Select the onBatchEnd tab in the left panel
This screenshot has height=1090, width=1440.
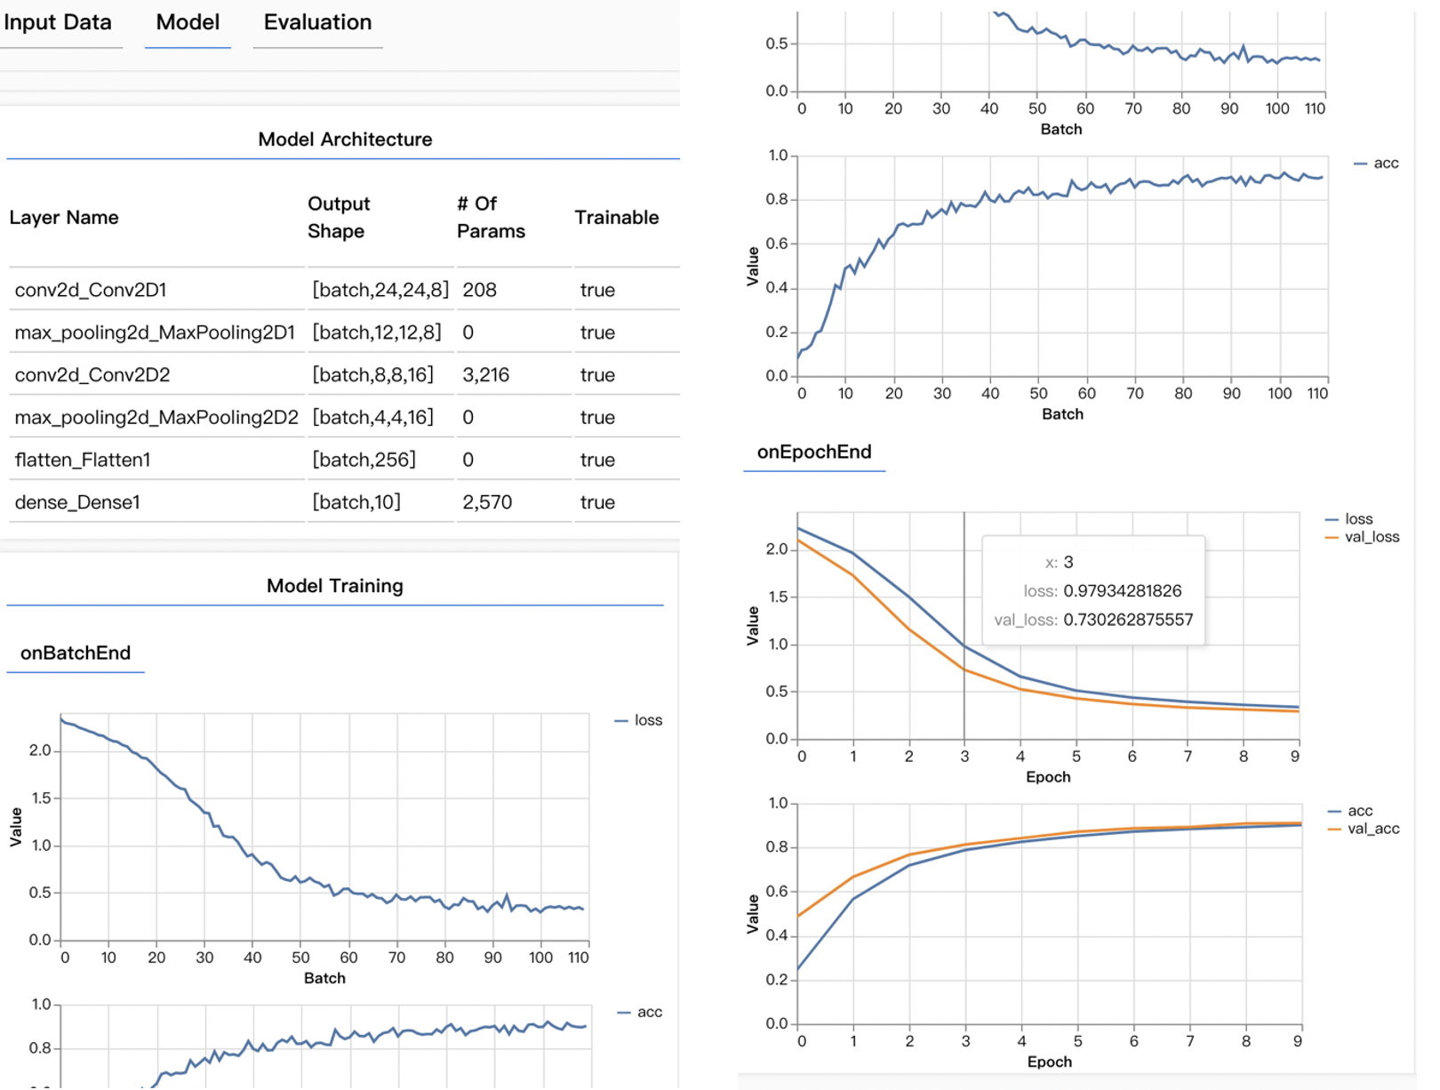pos(76,653)
